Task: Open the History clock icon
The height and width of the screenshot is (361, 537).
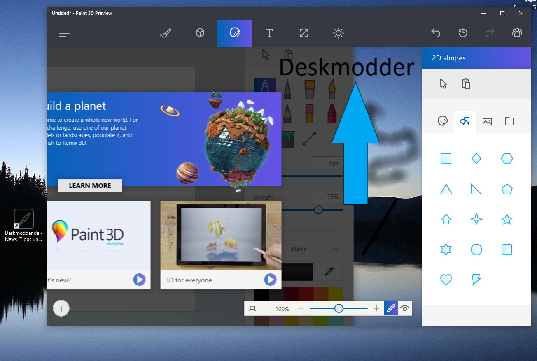Action: [x=463, y=33]
